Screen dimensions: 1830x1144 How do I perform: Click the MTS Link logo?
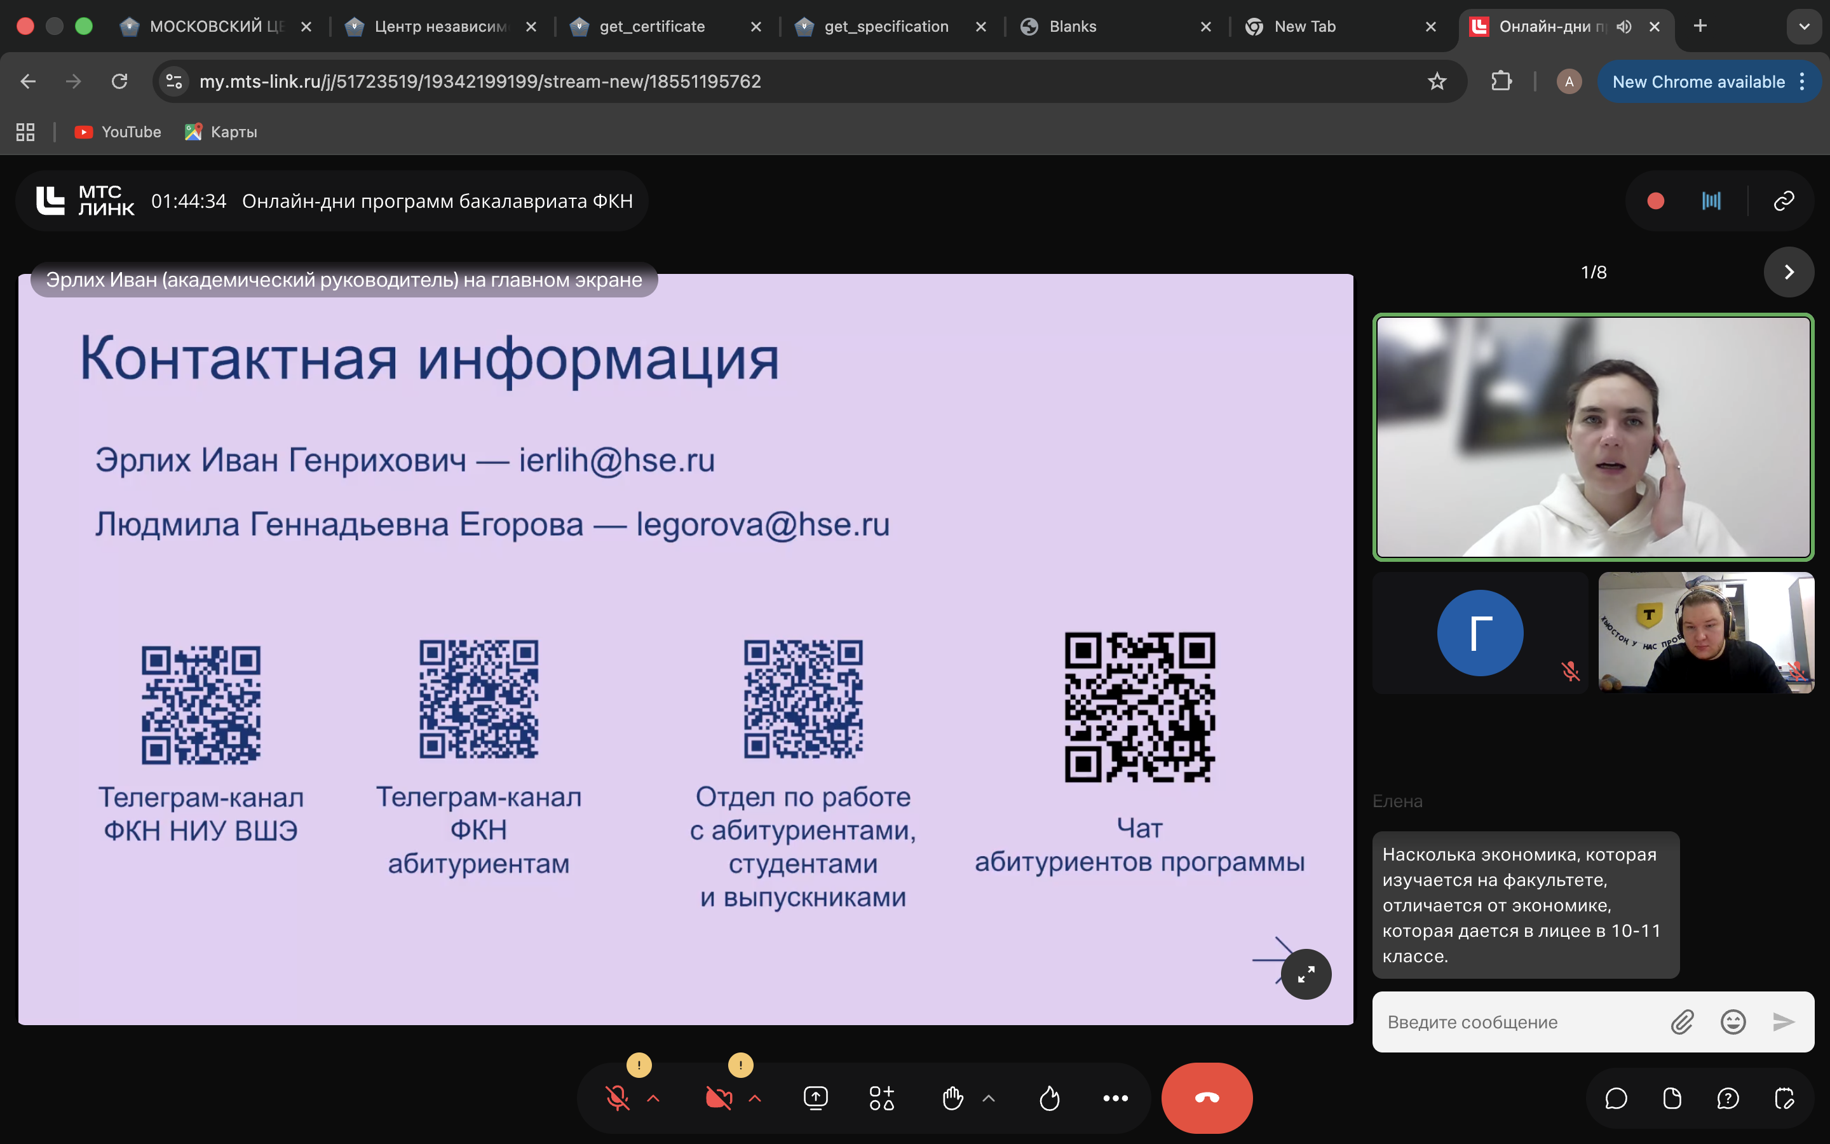[x=85, y=200]
